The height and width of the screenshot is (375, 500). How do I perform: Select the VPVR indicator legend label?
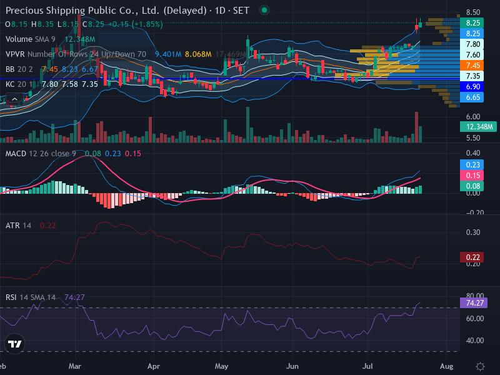point(76,54)
